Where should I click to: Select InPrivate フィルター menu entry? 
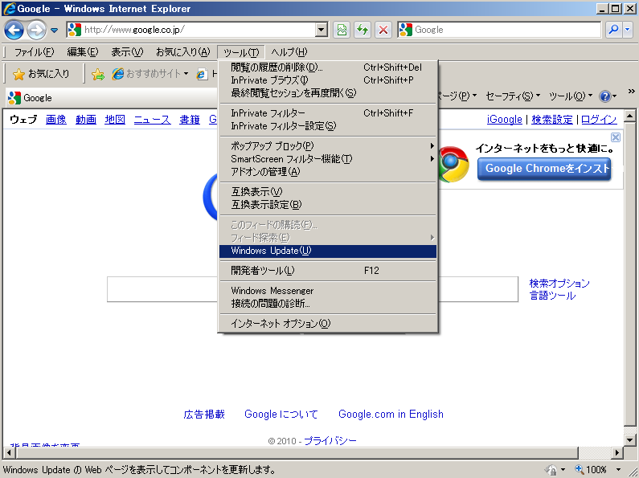click(328, 113)
